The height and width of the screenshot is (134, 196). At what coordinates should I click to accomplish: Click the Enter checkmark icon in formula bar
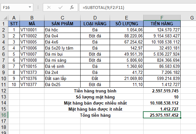[60, 7]
